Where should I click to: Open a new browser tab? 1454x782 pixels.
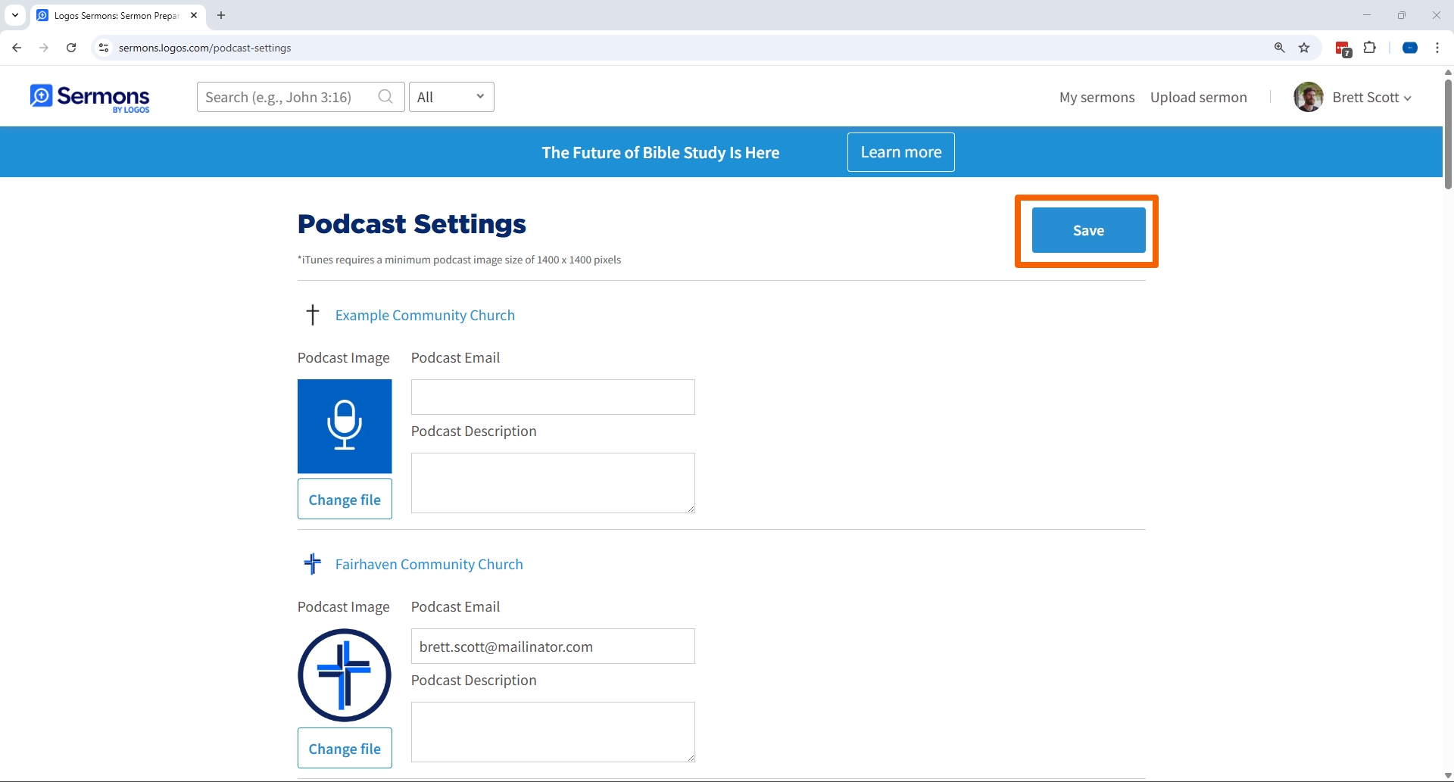(x=221, y=15)
